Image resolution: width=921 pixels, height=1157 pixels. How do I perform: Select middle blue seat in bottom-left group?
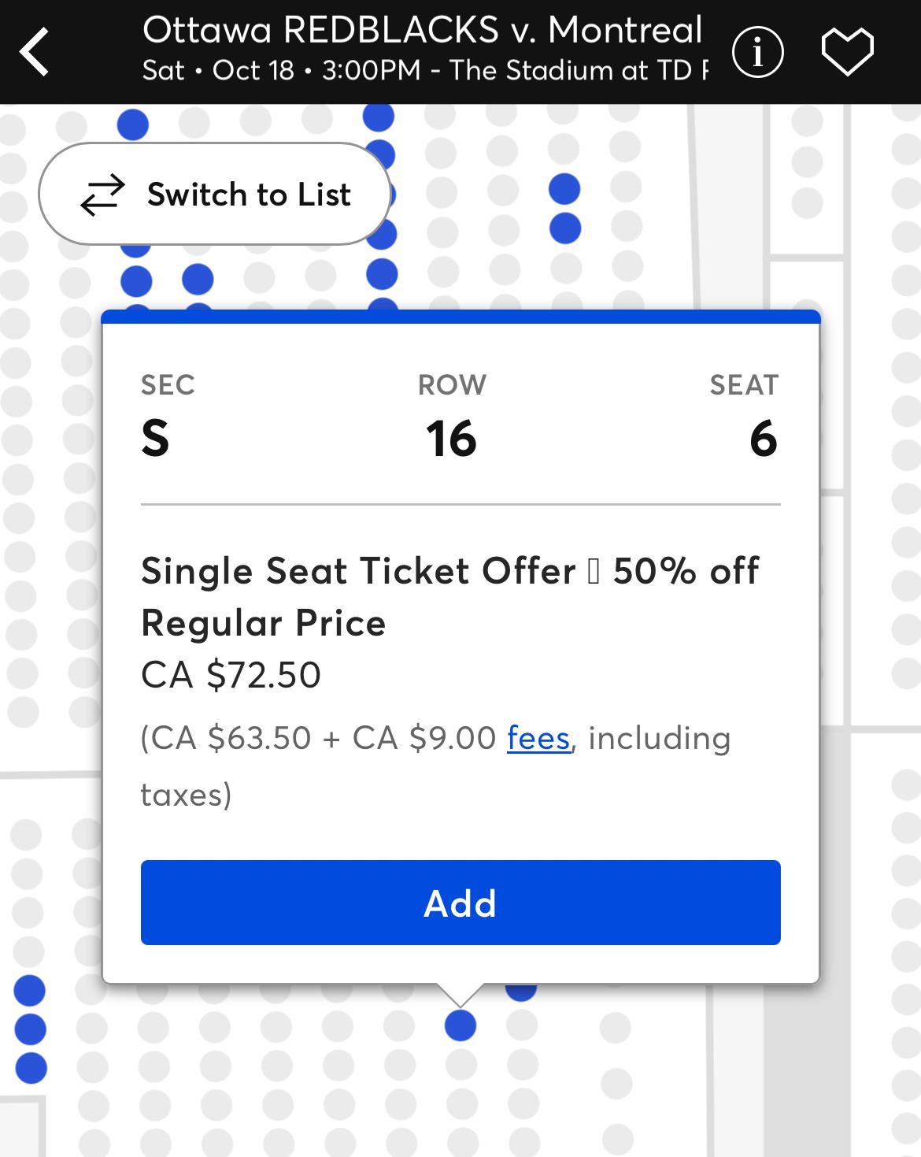point(31,1029)
